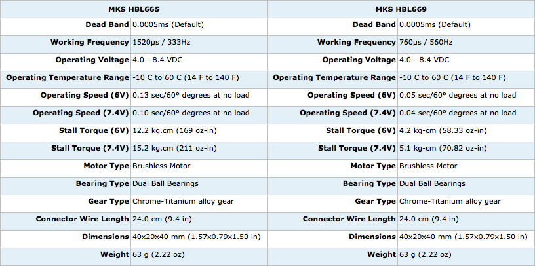The width and height of the screenshot is (535, 266).
Task: Click the HBL669 Weight label
Action: point(382,254)
